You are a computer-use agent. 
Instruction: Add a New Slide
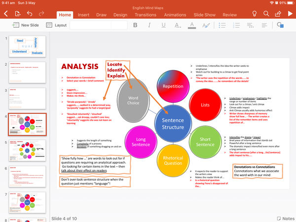[25, 25]
